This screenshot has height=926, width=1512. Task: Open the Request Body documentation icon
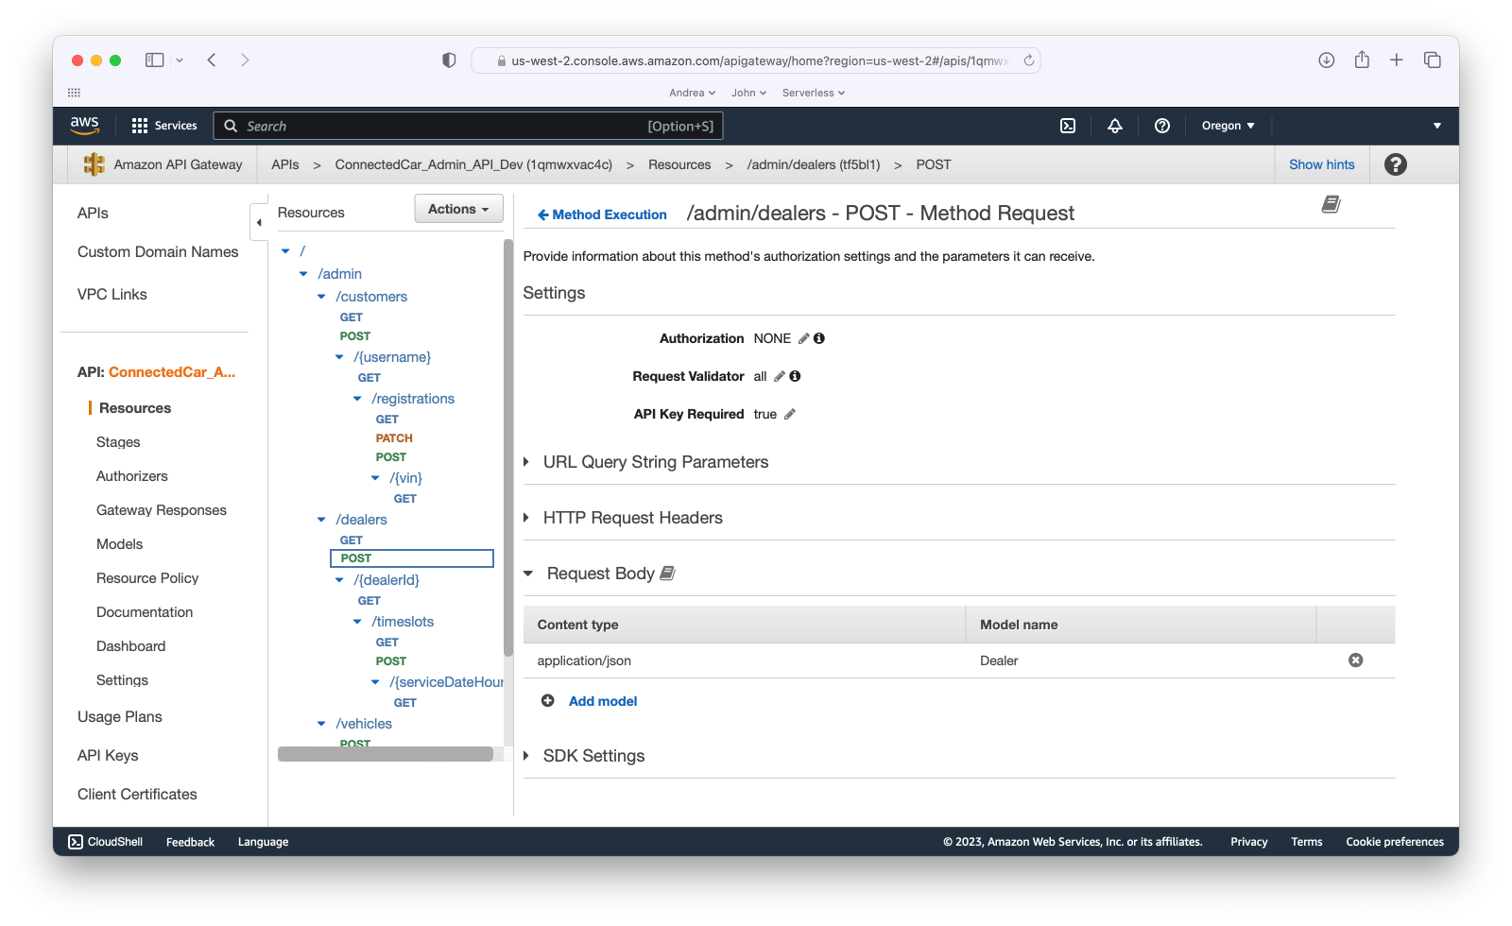667,574
